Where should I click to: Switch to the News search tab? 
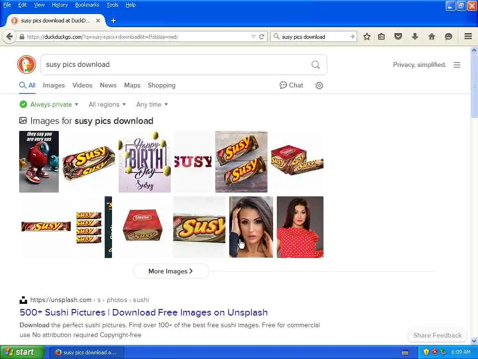coord(108,85)
